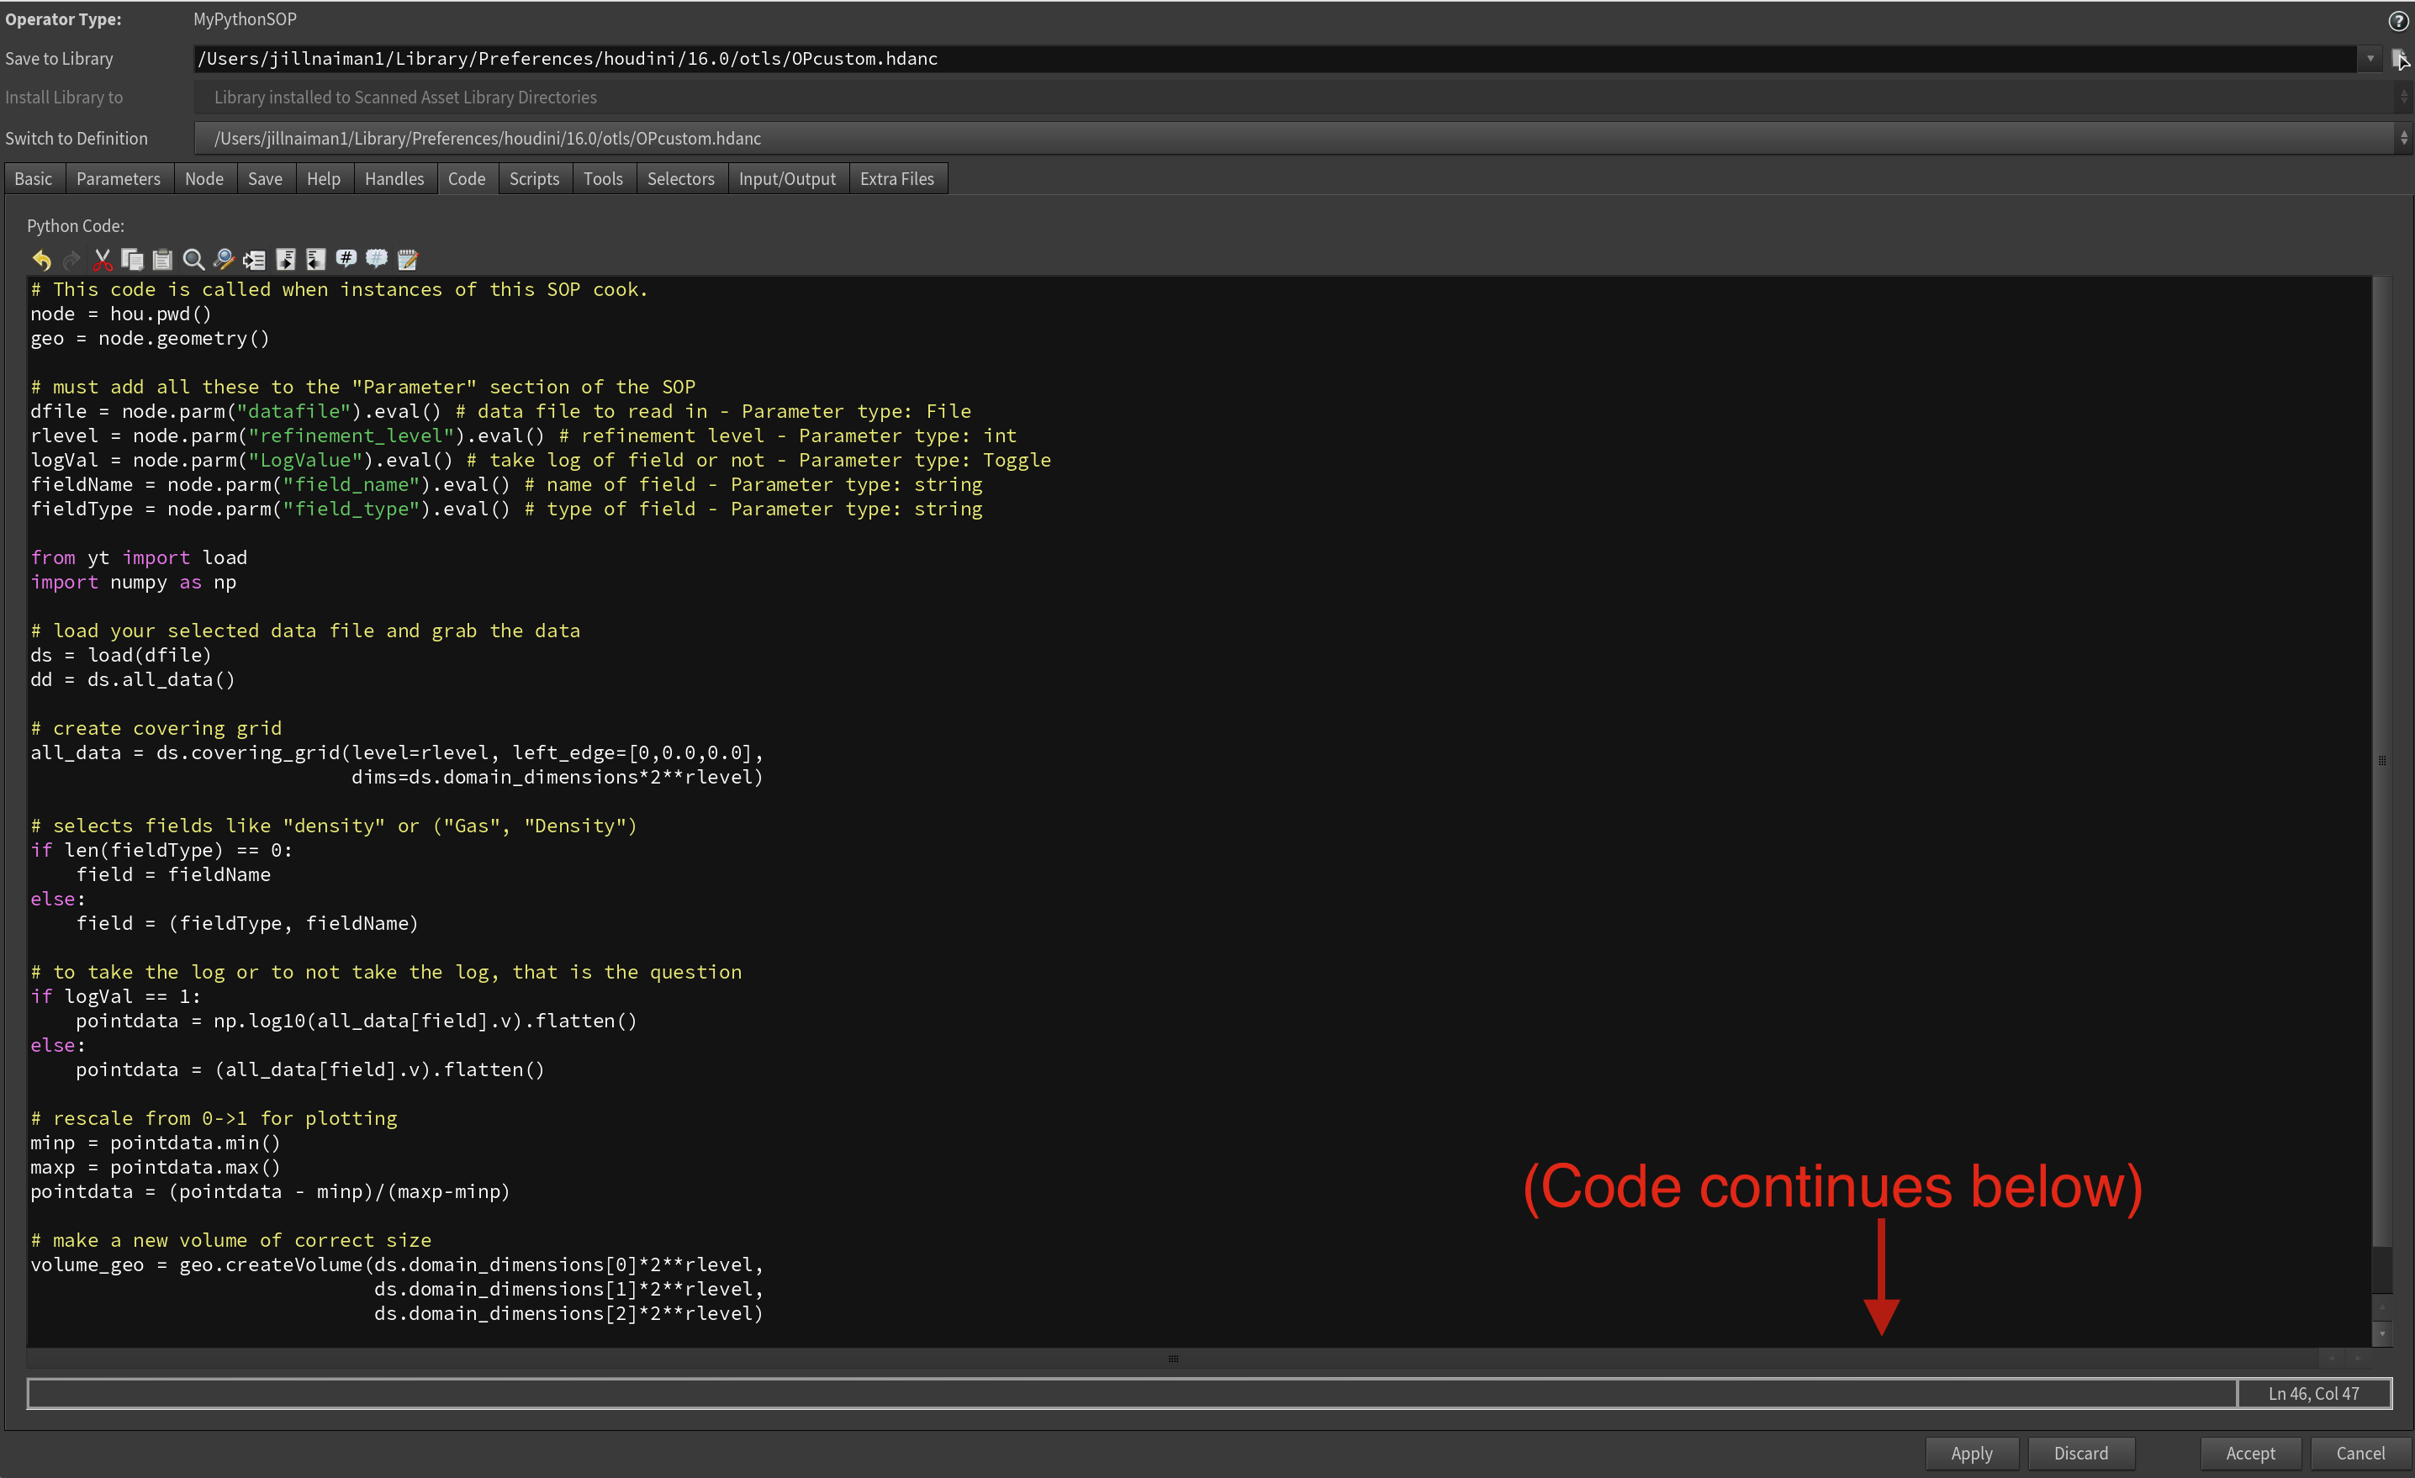Open the Parameters tab
Image resolution: width=2415 pixels, height=1478 pixels.
119,178
